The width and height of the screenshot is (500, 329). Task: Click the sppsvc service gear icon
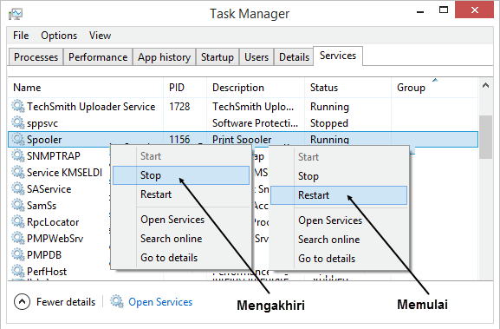(18, 123)
